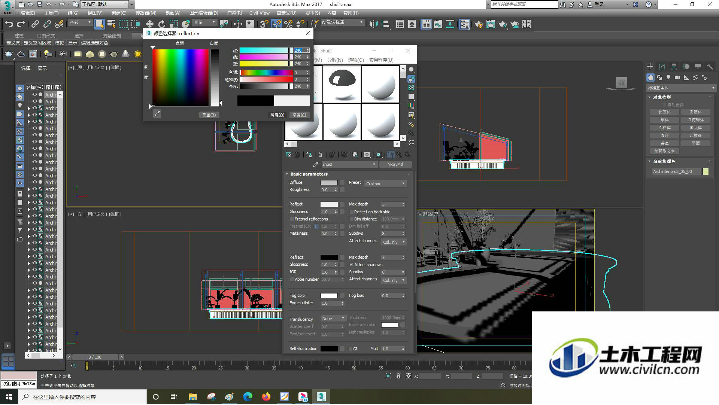Click the Undo arrow in main toolbar
This screenshot has height=405, width=719.
click(x=9, y=24)
